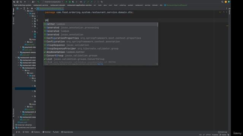Screen dimensions: 243x136
Task: Open the run configuration dropdown
Action: point(53,2)
